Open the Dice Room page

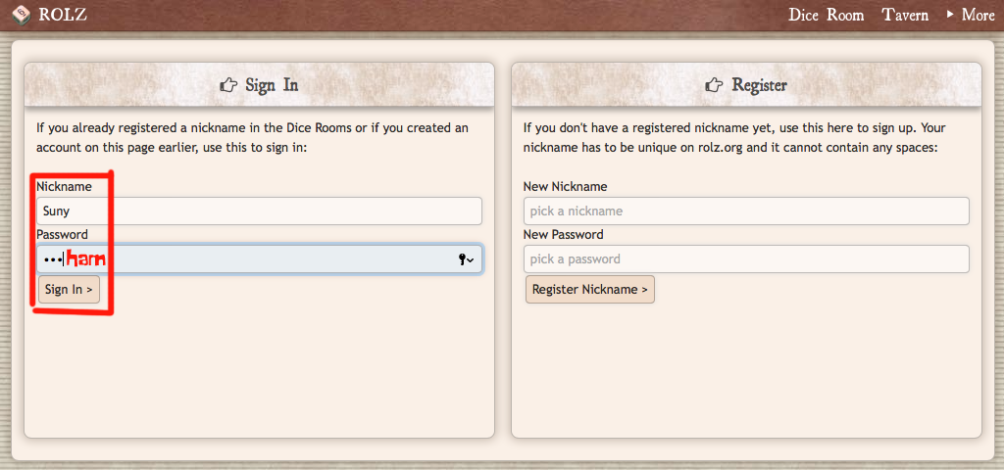coord(826,15)
